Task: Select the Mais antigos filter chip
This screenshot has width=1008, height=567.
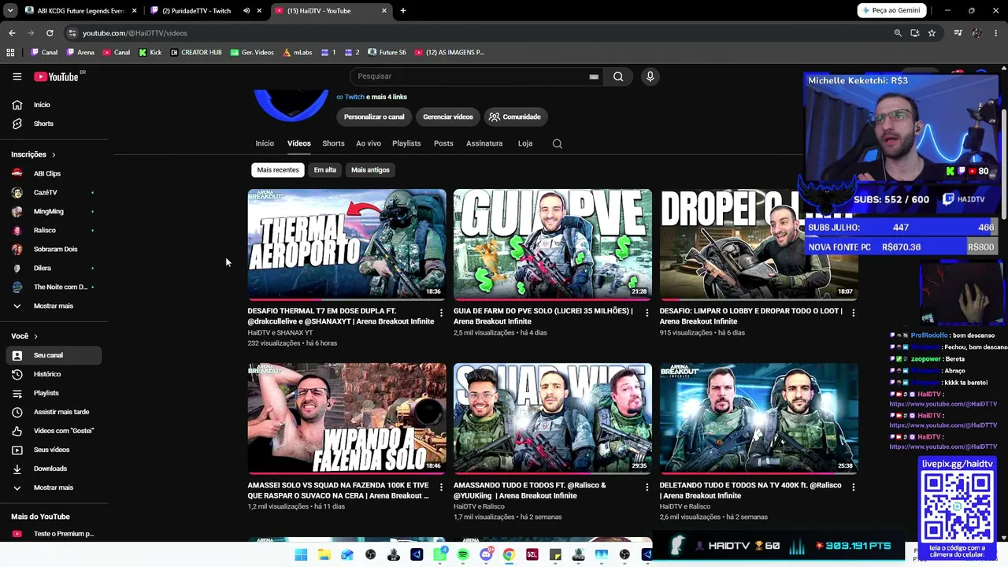Action: click(x=370, y=170)
